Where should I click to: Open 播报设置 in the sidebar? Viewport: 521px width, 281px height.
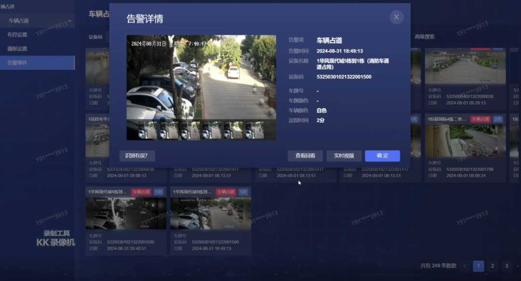(17, 49)
